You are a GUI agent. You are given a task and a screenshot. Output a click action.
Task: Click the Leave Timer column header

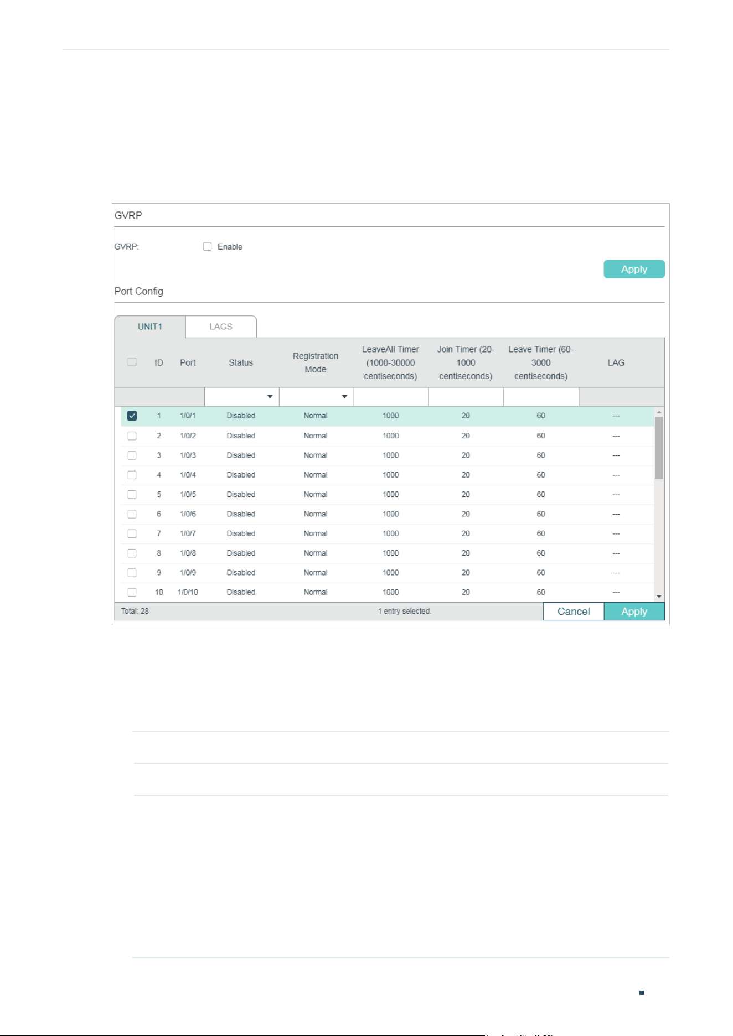pos(541,362)
